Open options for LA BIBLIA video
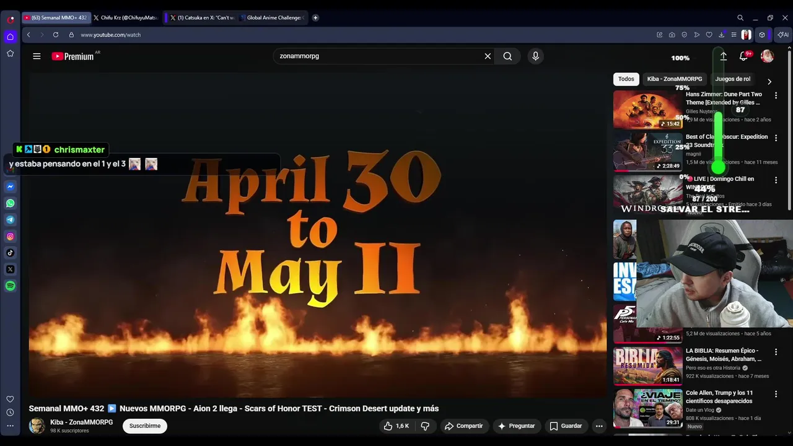This screenshot has width=793, height=446. [x=776, y=351]
